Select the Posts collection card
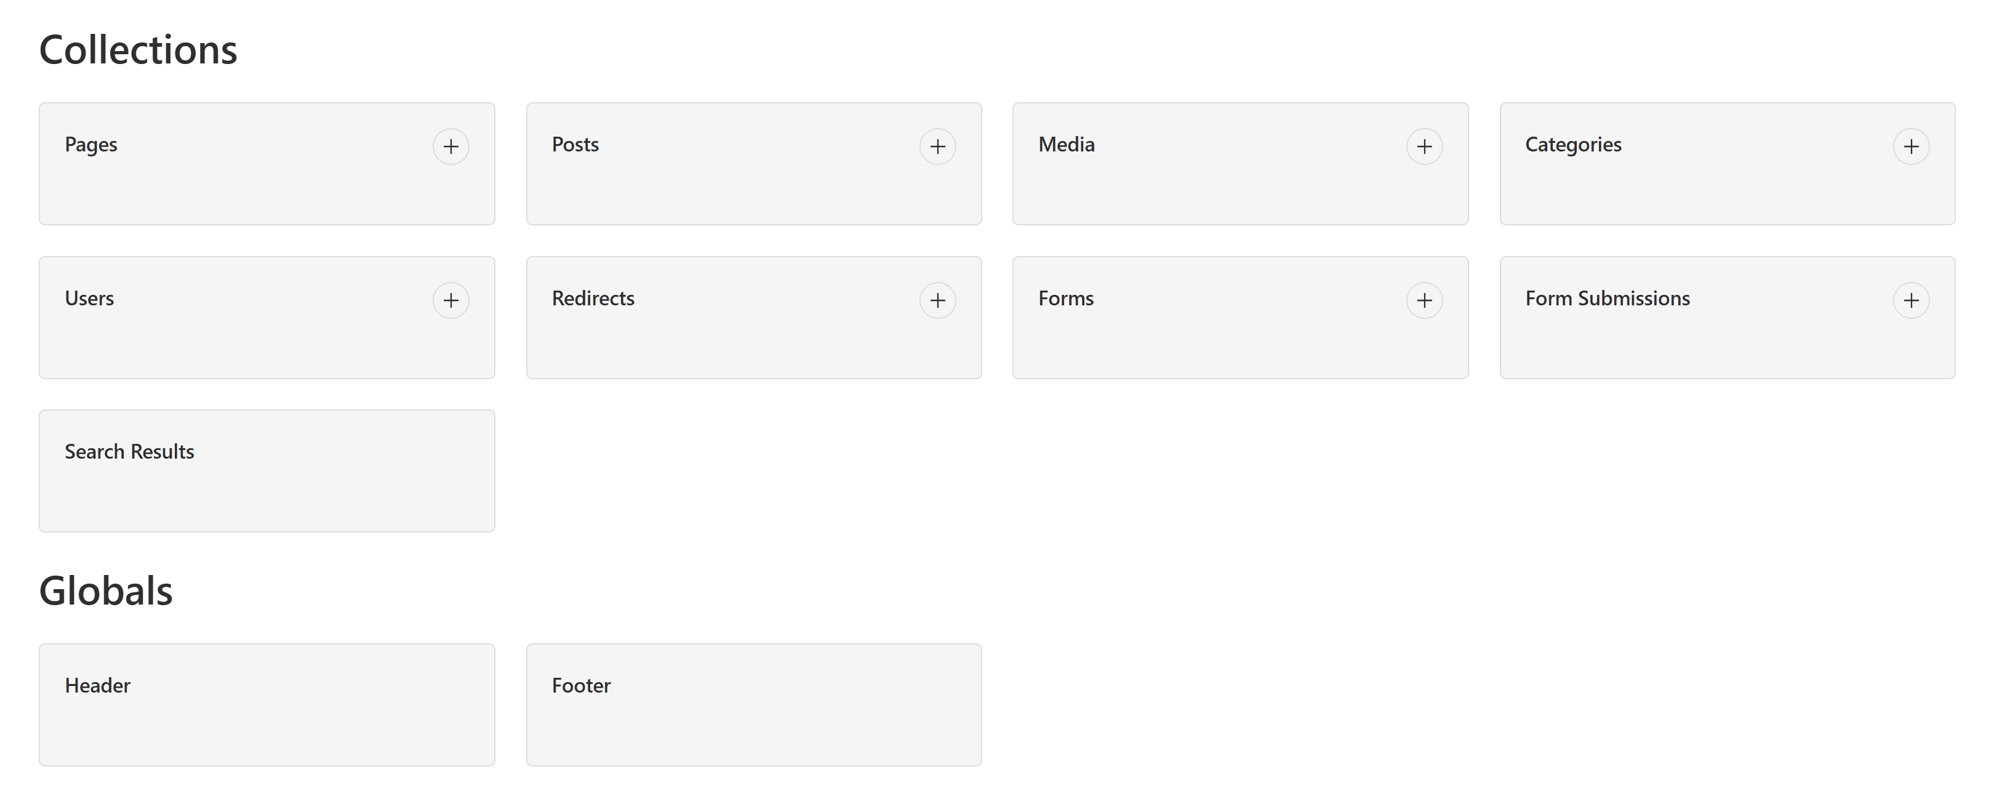Screen dimensions: 1994x788 pyautogui.click(x=753, y=163)
